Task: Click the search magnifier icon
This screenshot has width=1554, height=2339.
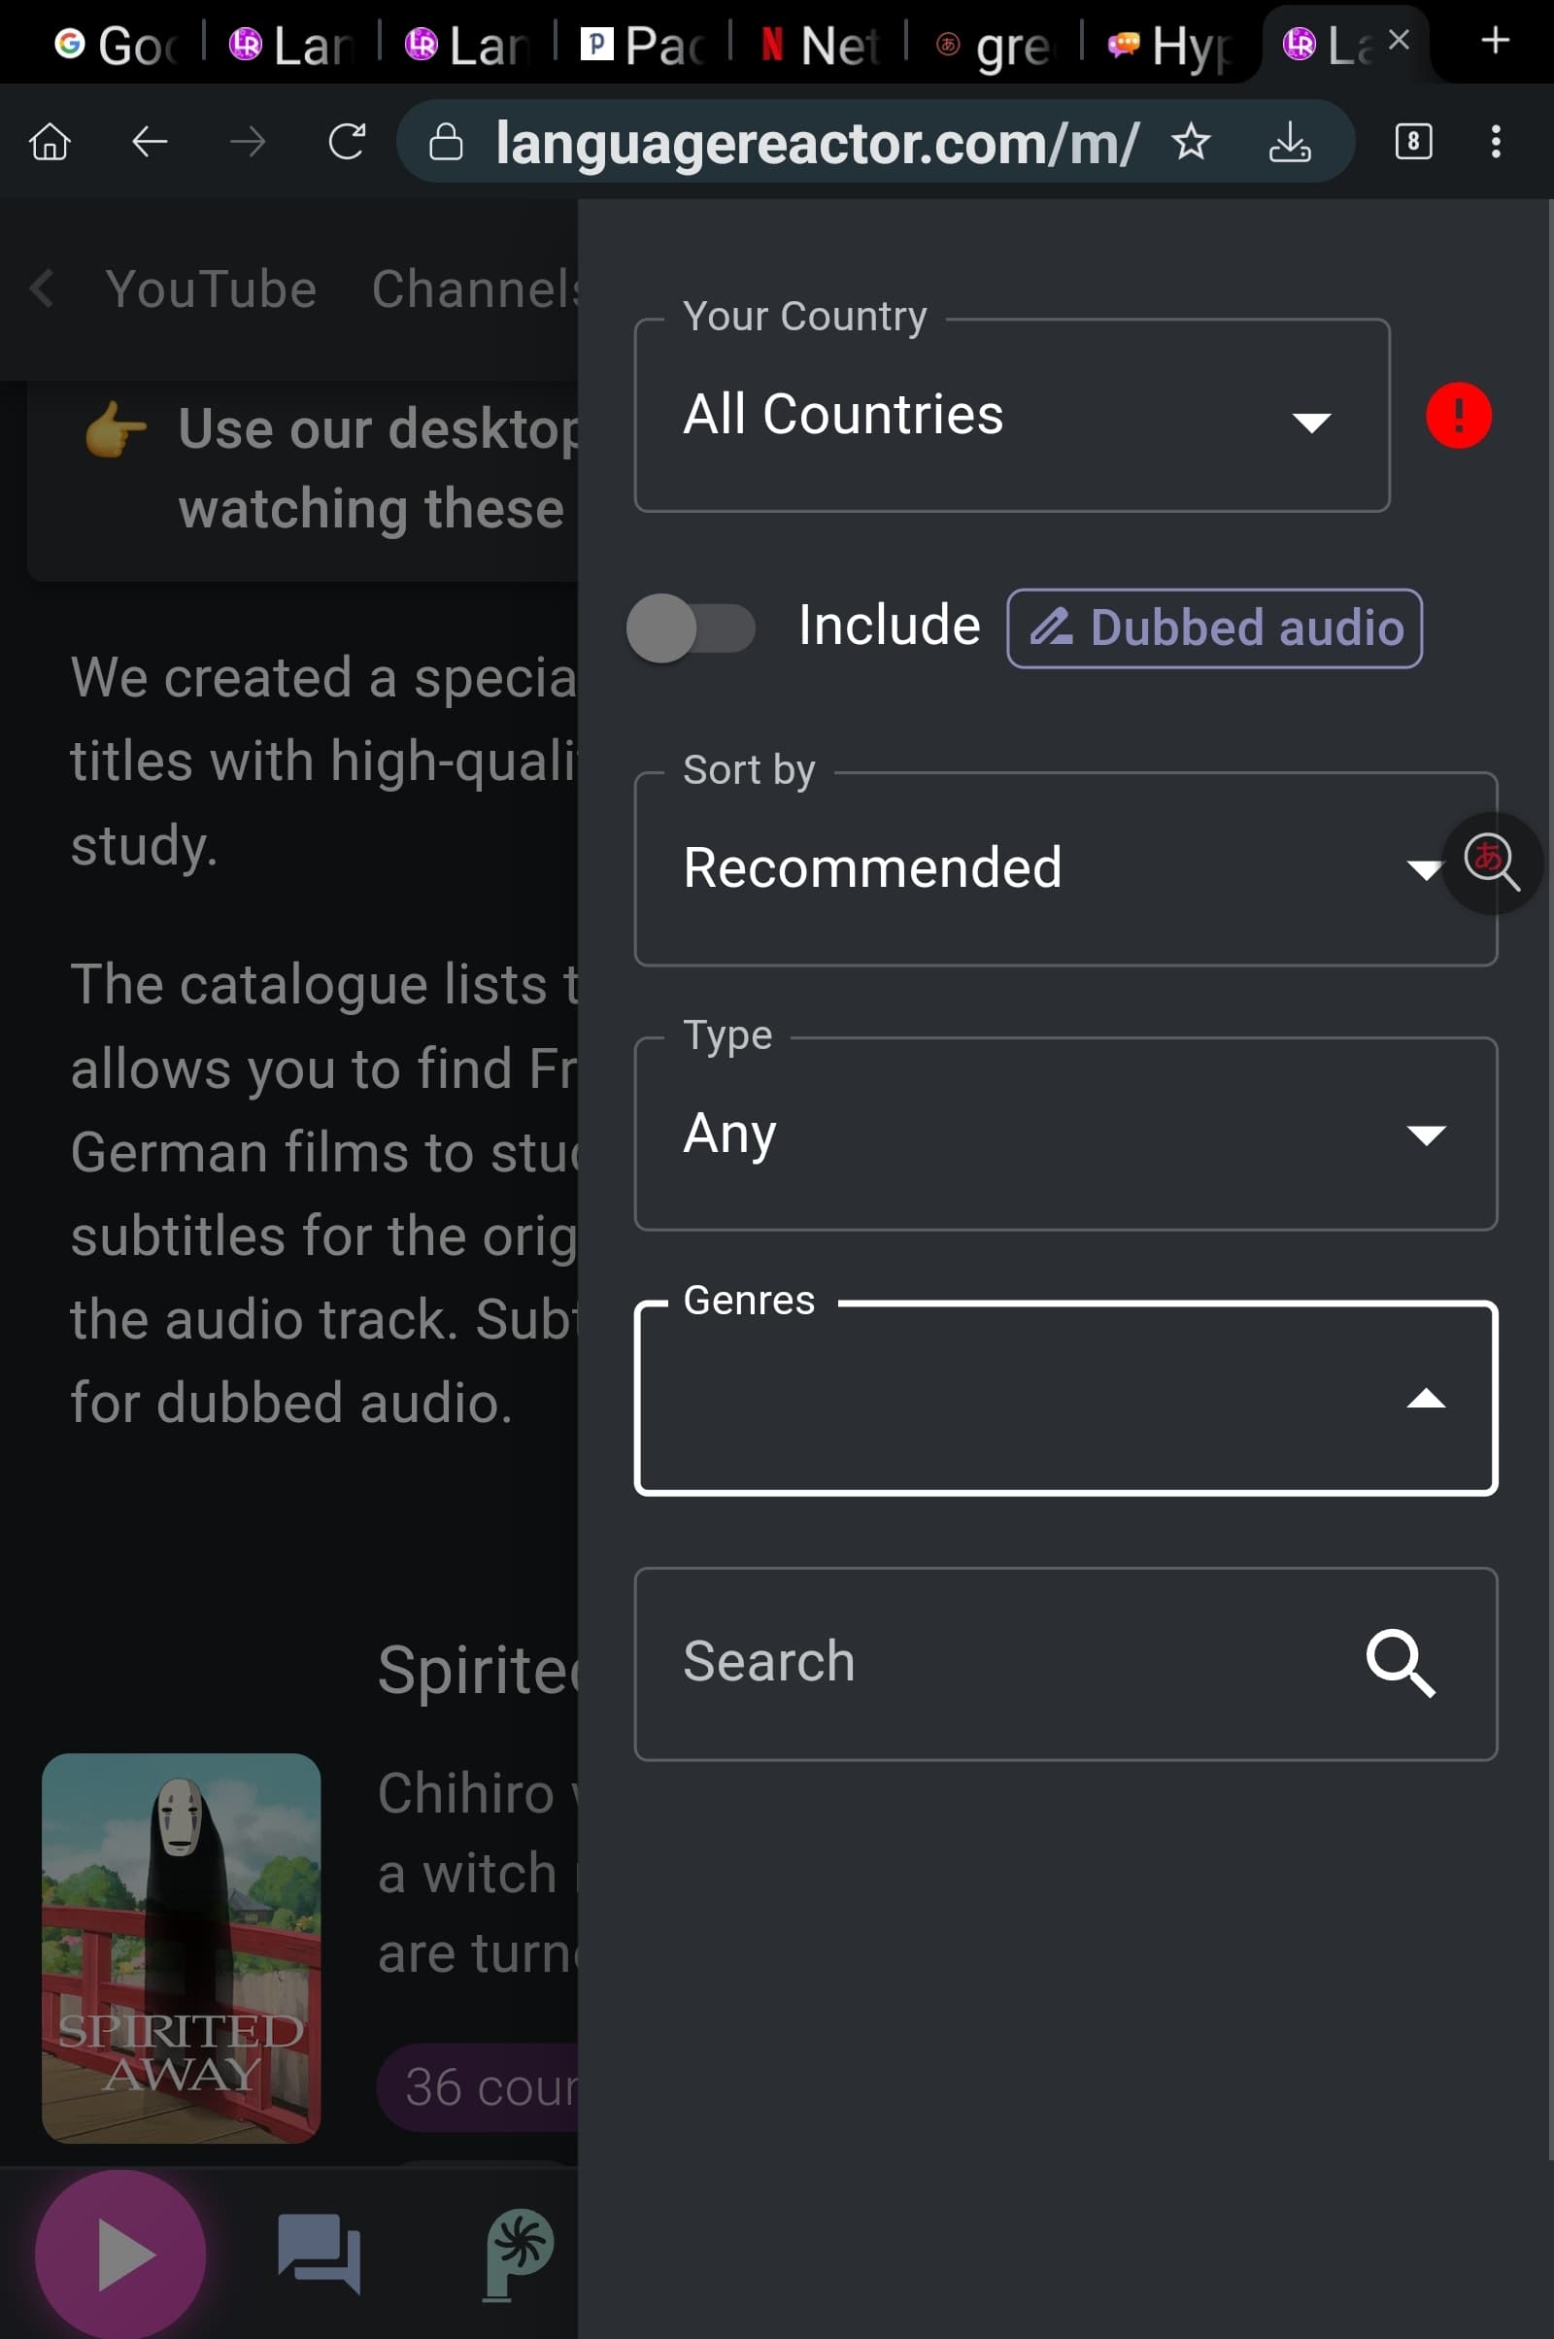Action: 1400,1663
